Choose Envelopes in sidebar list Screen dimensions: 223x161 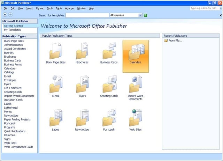click(x=10, y=80)
